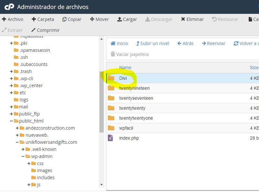Viewport: 259px width, 193px height.
Task: Expand the etc tree folder
Action: 11,93
